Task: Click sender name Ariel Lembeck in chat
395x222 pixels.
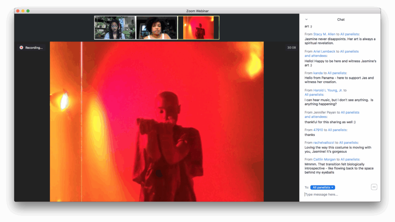Action: pos(324,51)
